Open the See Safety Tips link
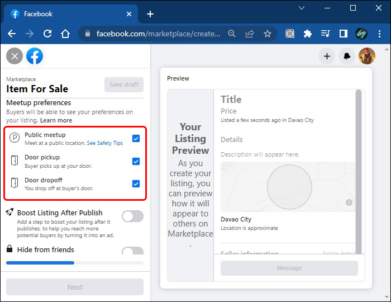The height and width of the screenshot is (302, 391). pyautogui.click(x=104, y=143)
